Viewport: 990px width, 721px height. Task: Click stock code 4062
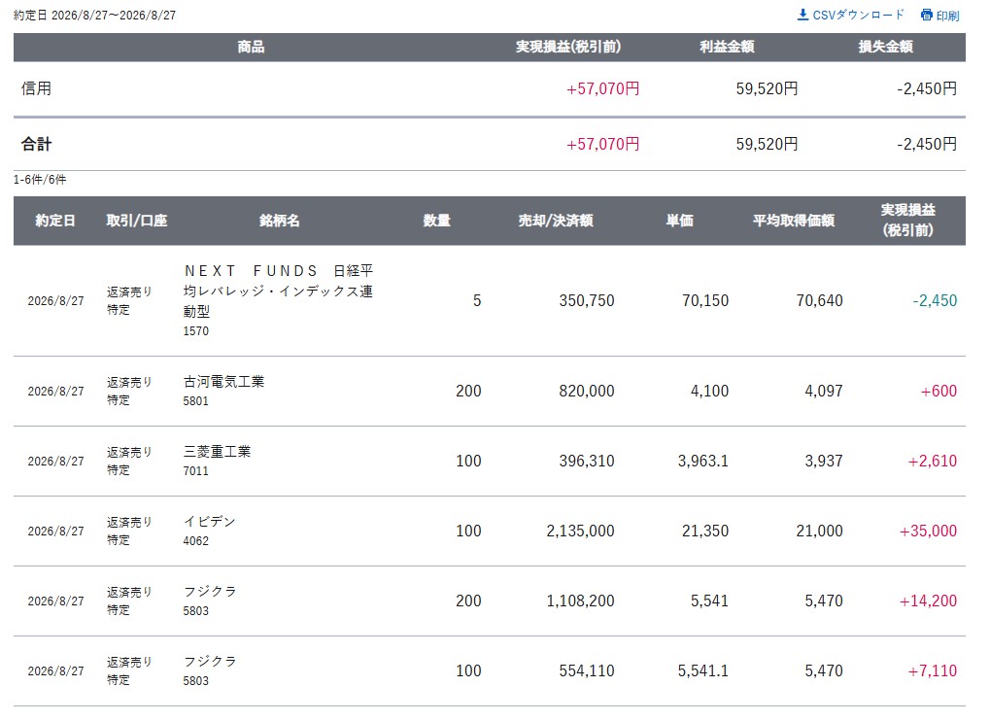(x=195, y=541)
